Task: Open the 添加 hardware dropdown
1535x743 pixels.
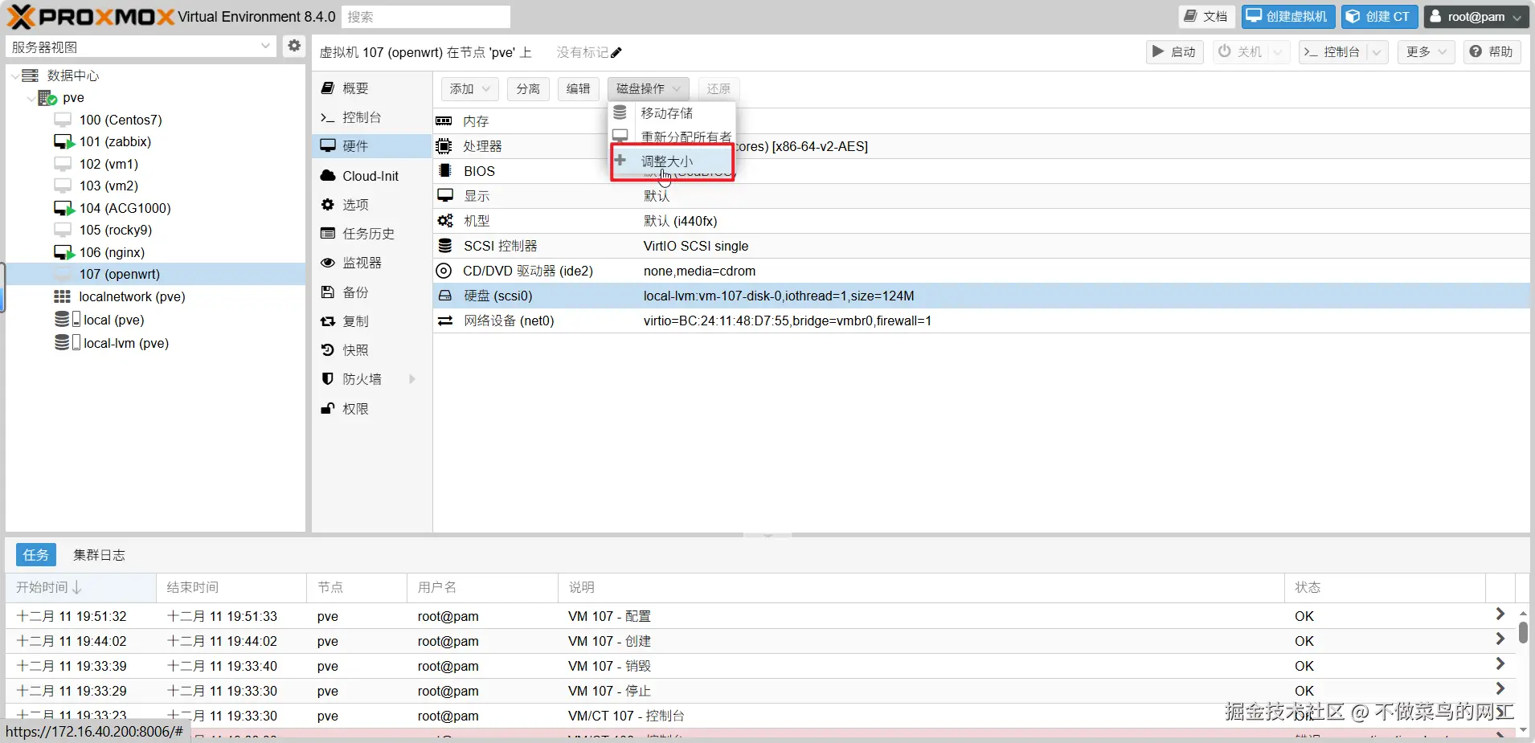Action: point(470,89)
